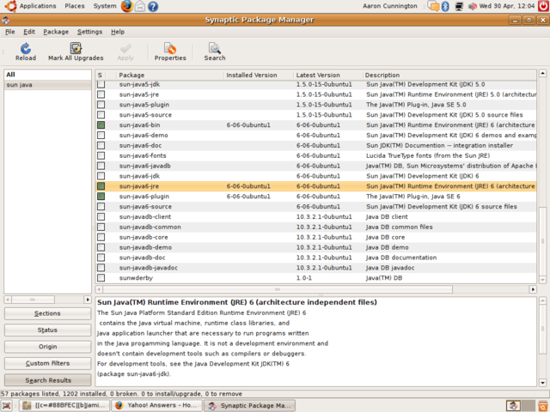The width and height of the screenshot is (550, 412).
Task: Select the 'sun java' search filter entry
Action: tap(48, 85)
